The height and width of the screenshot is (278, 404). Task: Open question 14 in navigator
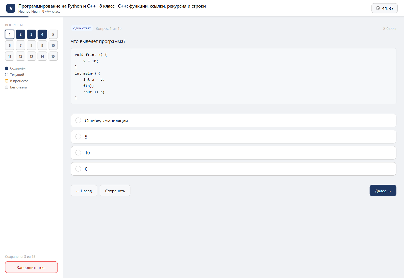(42, 56)
